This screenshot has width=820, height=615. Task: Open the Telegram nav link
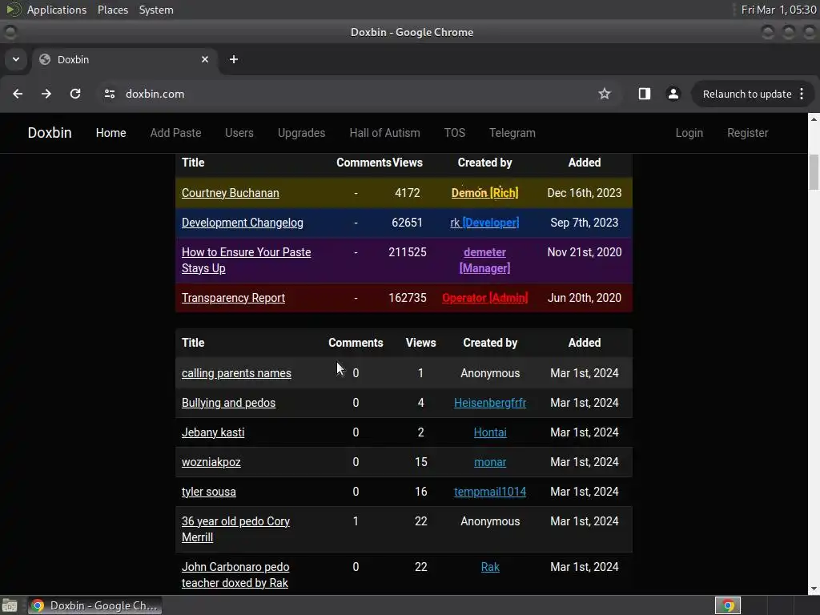(x=512, y=133)
